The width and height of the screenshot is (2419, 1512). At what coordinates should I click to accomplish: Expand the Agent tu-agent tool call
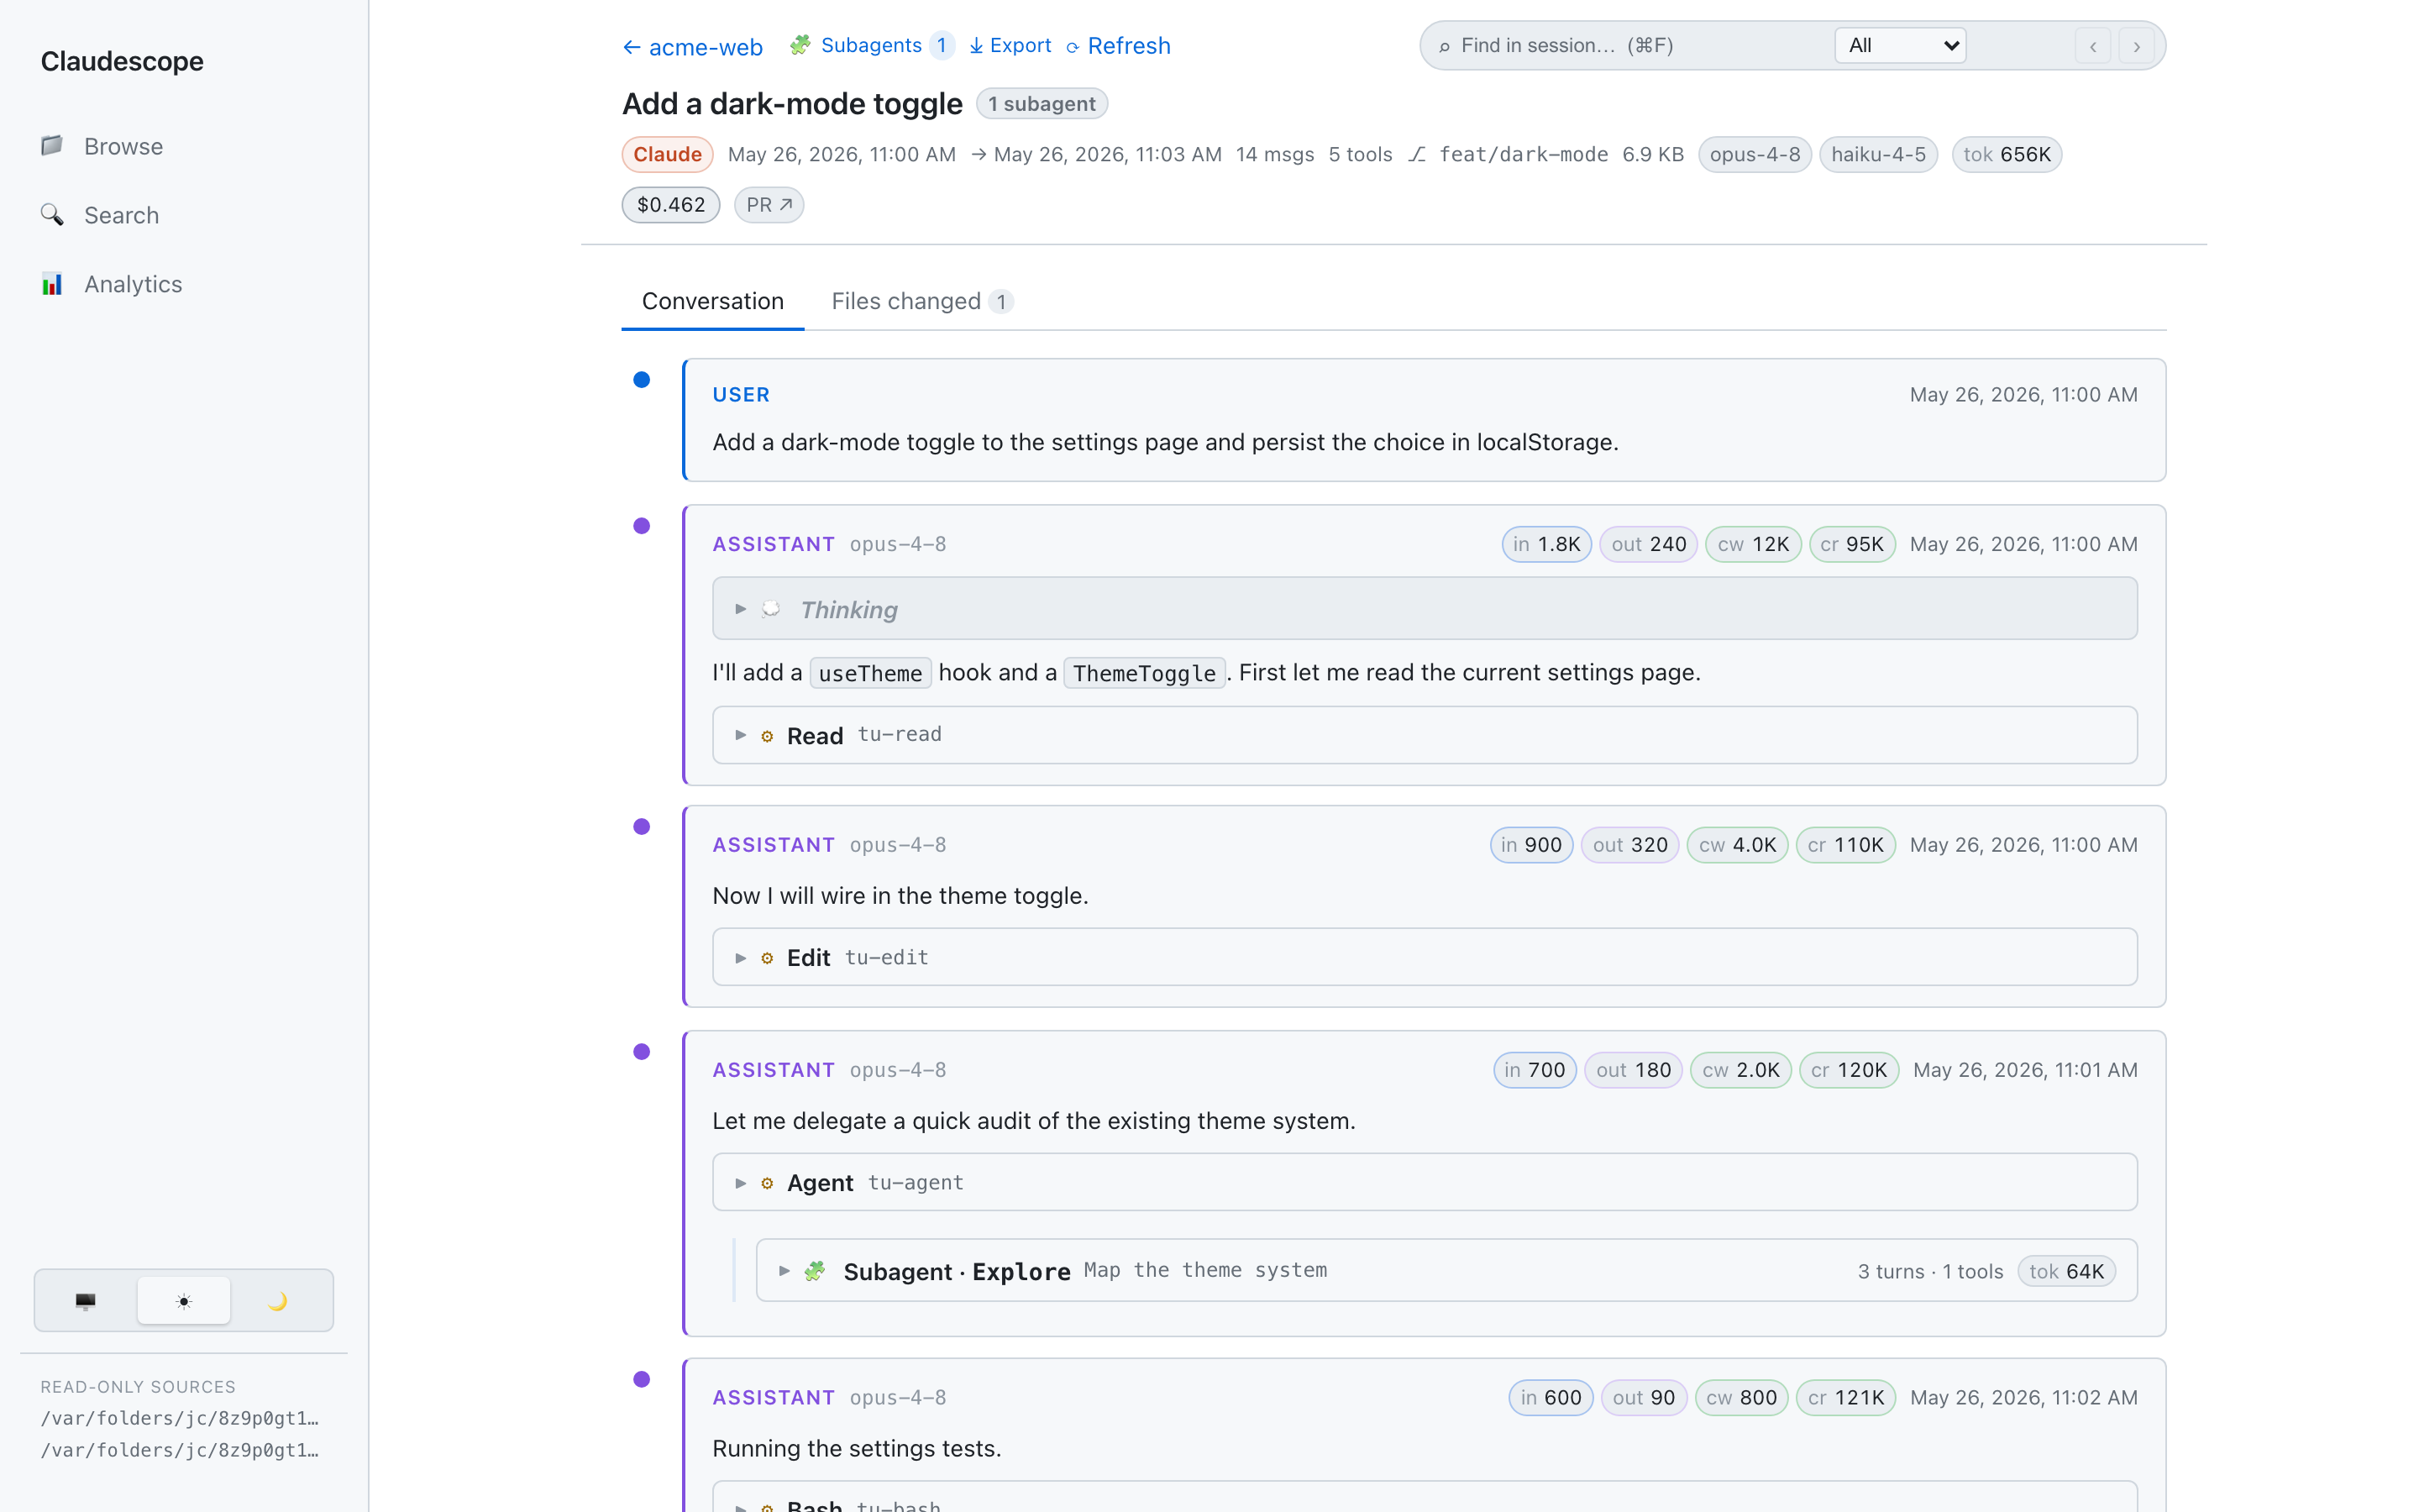[x=1425, y=1182]
